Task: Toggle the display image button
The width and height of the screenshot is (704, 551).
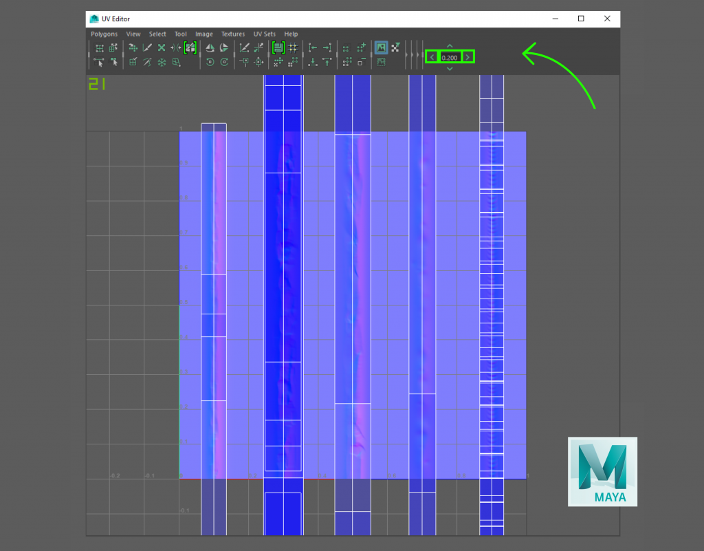Action: (381, 47)
